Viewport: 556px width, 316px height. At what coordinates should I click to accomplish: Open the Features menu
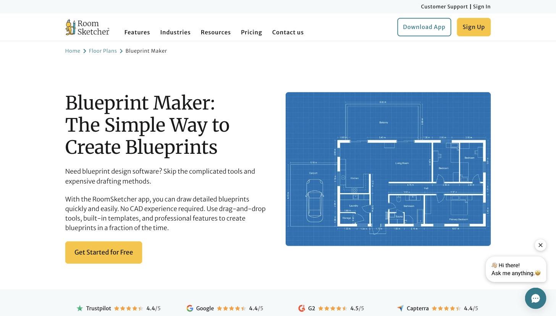[137, 32]
